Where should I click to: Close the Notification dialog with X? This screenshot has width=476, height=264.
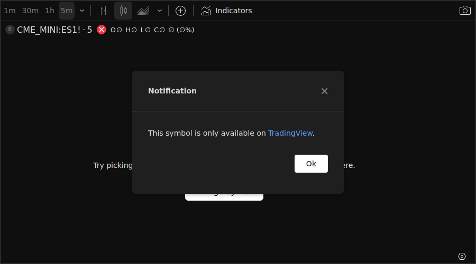coord(324,91)
